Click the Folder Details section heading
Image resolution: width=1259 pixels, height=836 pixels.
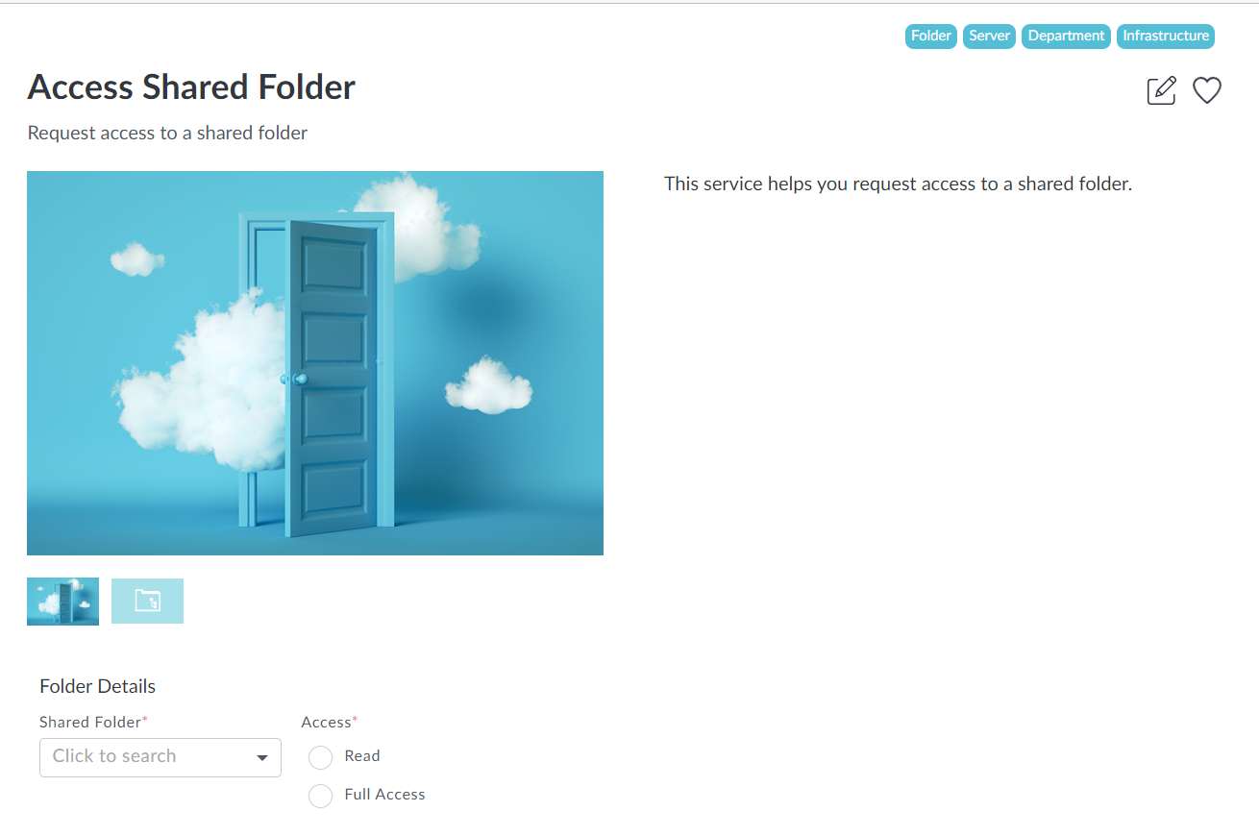tap(97, 686)
